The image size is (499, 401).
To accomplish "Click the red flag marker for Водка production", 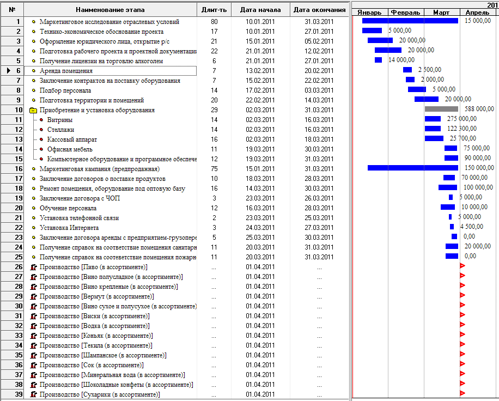I will [x=463, y=325].
